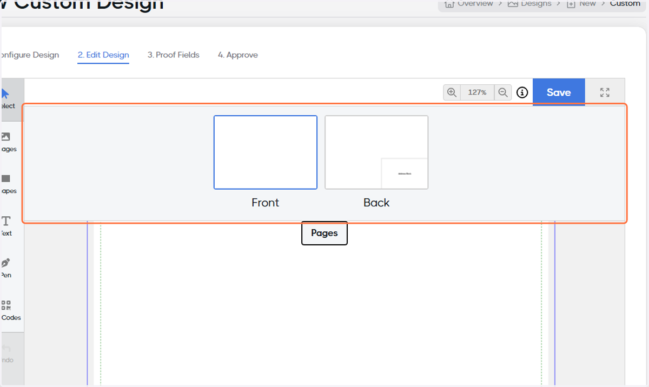Collapse the Pages panel tab
The width and height of the screenshot is (649, 387).
(x=325, y=233)
